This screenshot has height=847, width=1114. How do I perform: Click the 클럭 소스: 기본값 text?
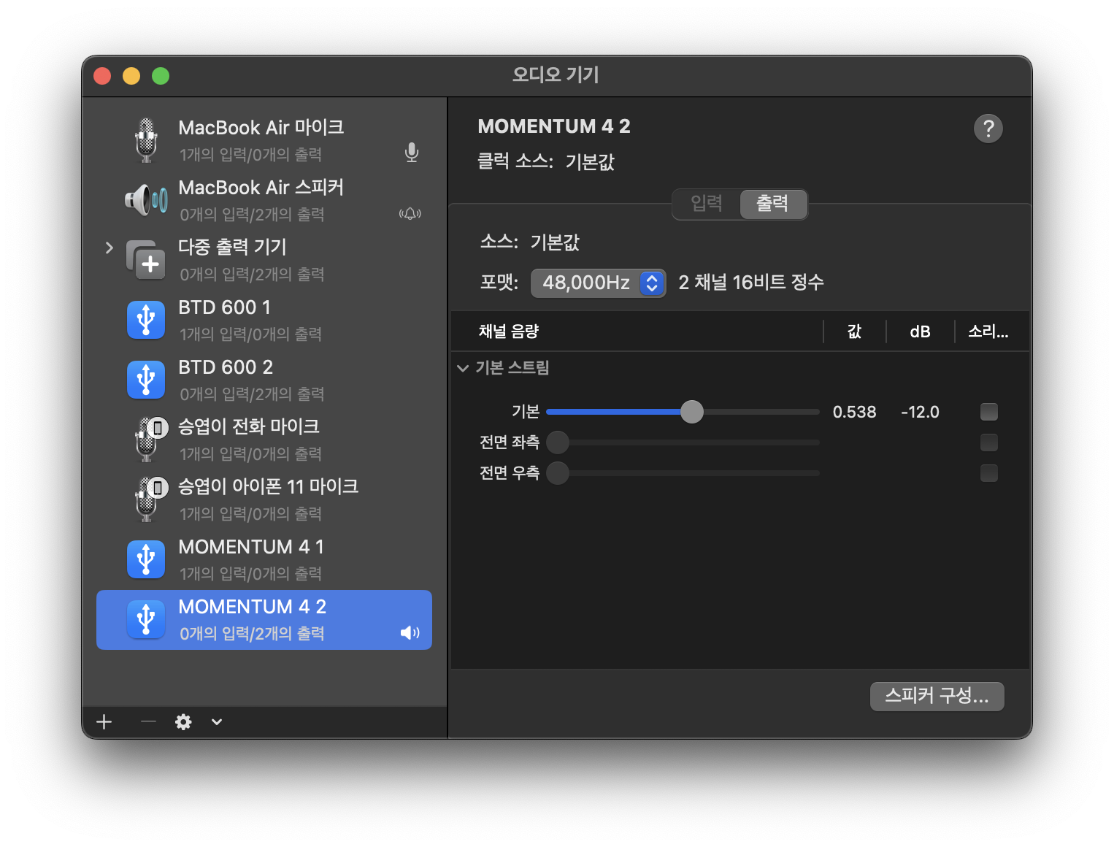[546, 161]
